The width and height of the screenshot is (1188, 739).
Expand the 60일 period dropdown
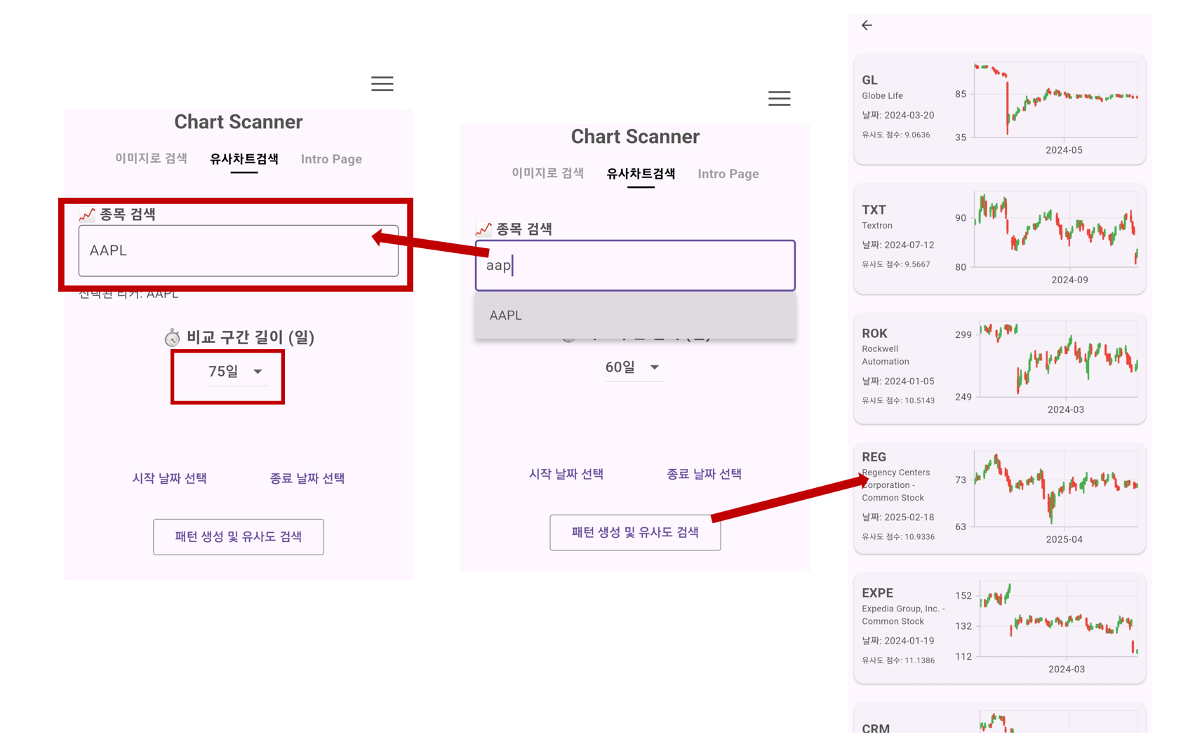click(x=632, y=367)
